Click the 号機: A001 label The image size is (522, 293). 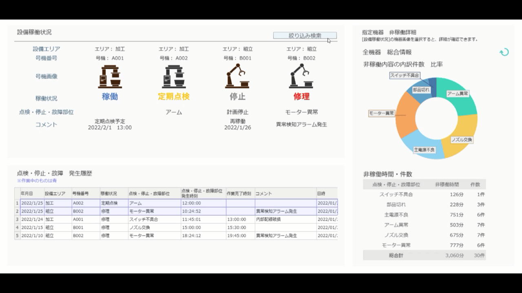pyautogui.click(x=110, y=58)
